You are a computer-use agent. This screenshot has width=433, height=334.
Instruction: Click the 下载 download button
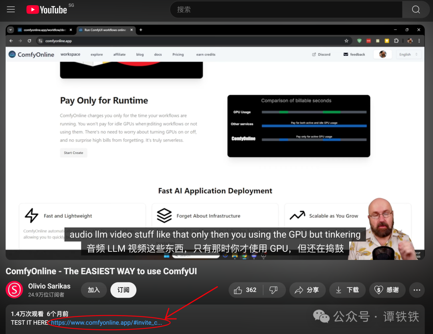[347, 290]
